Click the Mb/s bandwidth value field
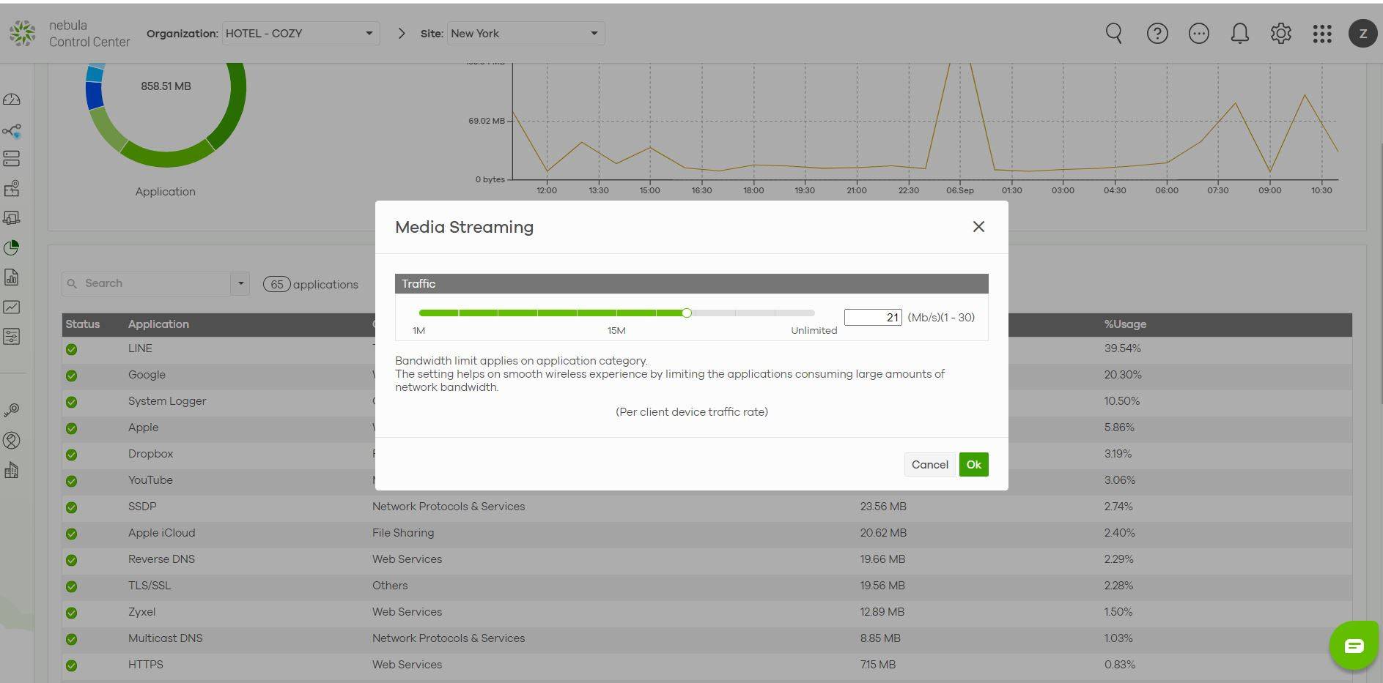1383x683 pixels. (x=872, y=318)
